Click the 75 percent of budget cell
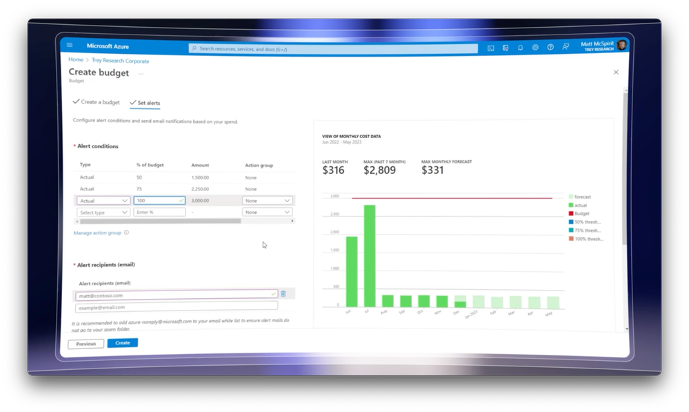The height and width of the screenshot is (412, 689). 139,189
